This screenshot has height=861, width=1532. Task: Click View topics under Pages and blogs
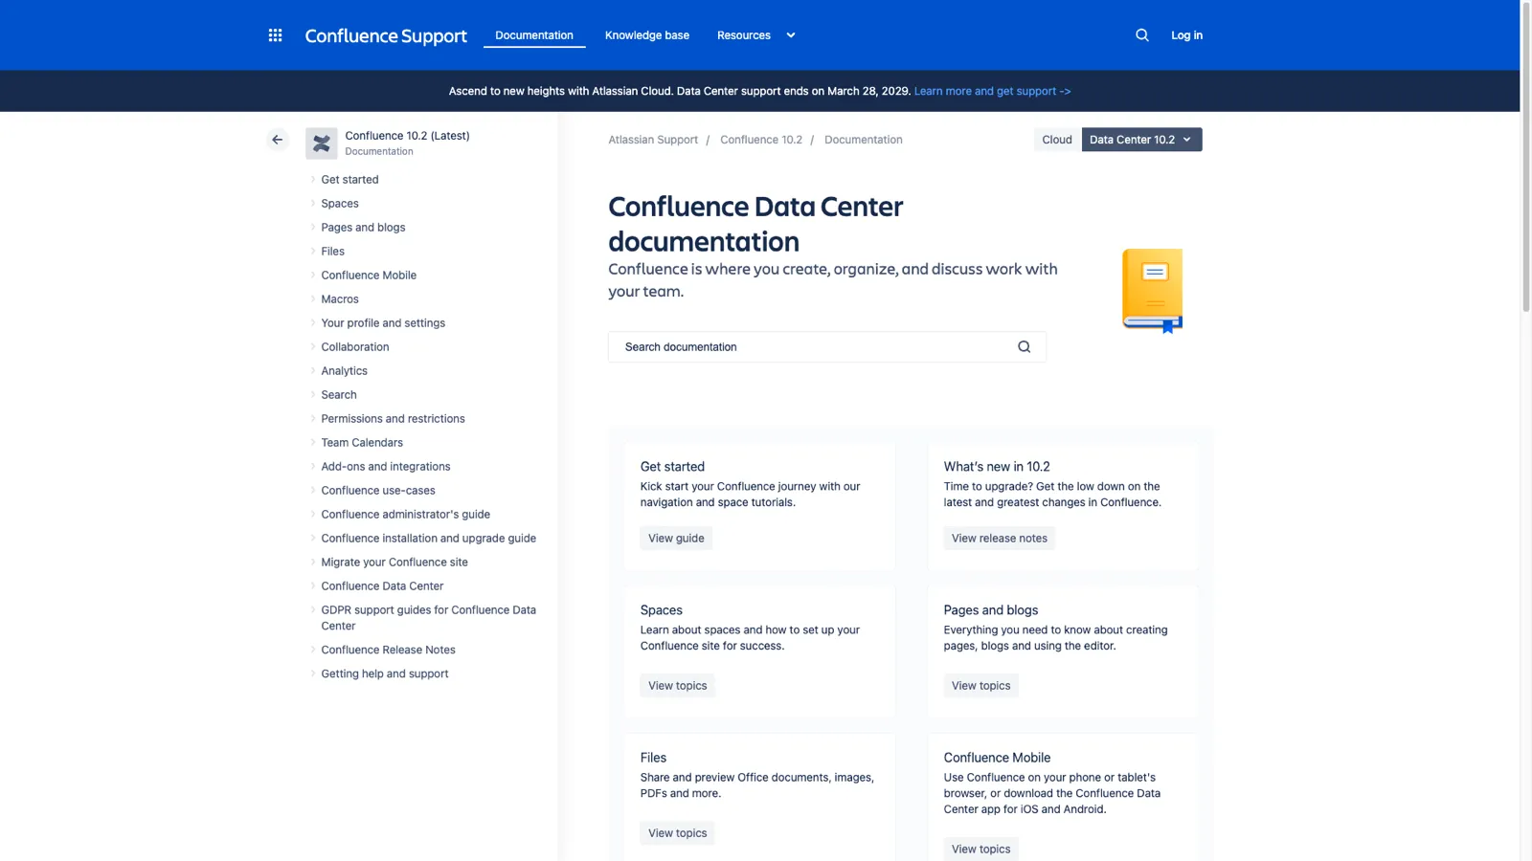tap(980, 686)
